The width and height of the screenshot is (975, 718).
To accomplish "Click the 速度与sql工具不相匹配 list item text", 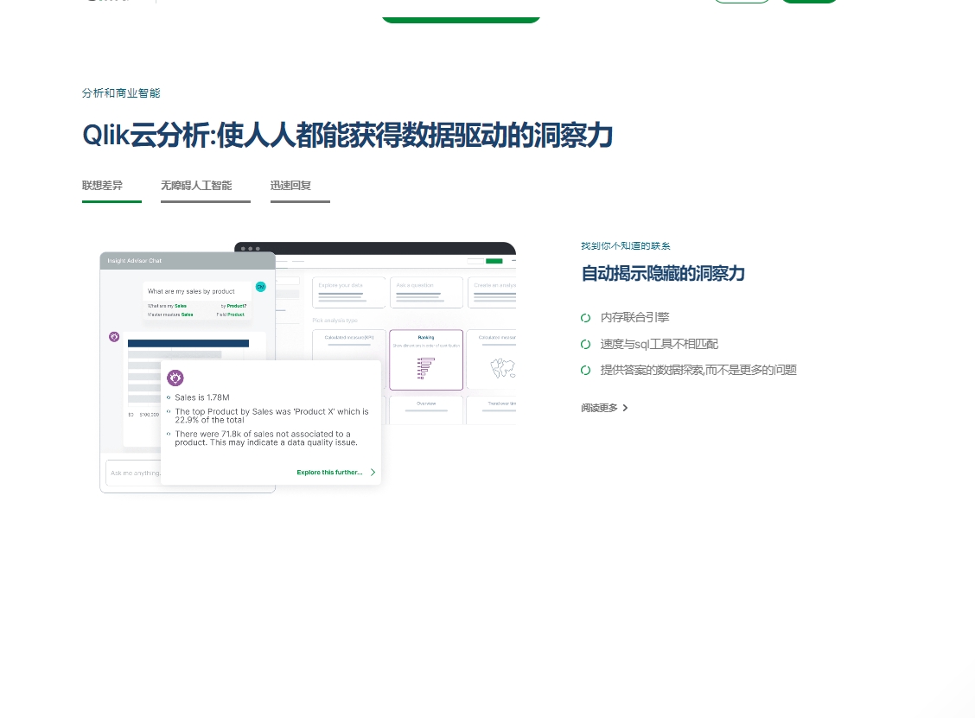I will 660,344.
